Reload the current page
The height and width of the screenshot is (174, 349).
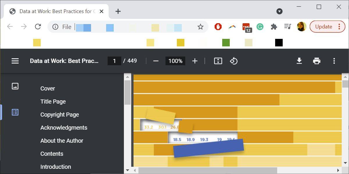pyautogui.click(x=38, y=27)
